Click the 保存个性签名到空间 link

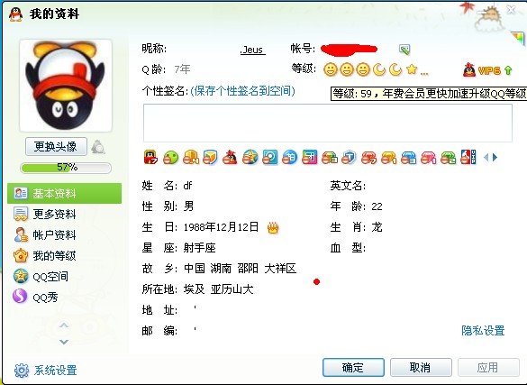point(242,91)
